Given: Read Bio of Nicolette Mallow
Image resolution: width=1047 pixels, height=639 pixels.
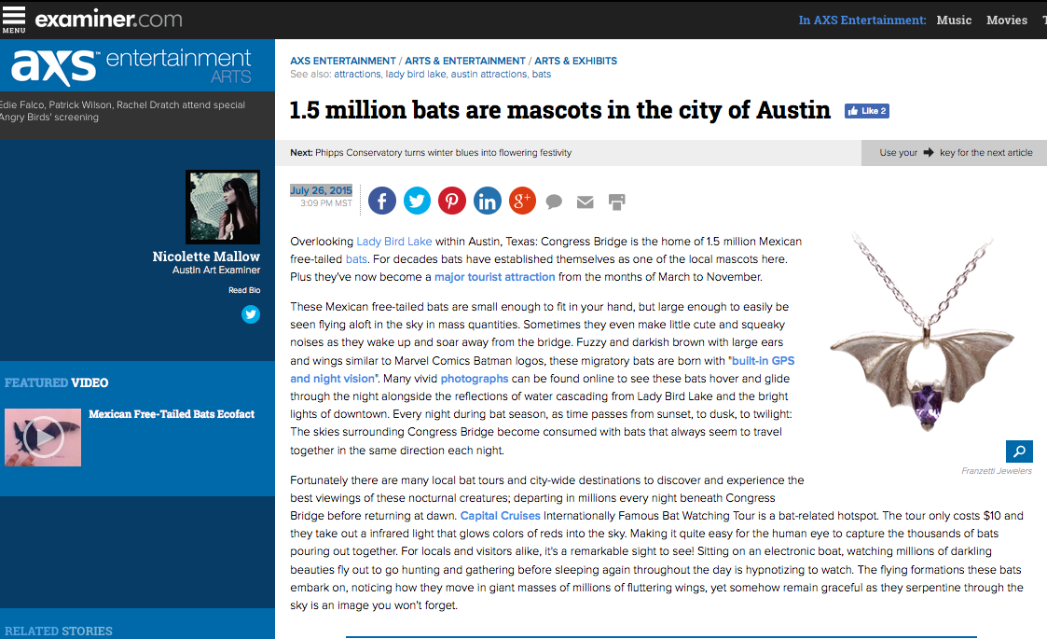Looking at the screenshot, I should tap(244, 290).
